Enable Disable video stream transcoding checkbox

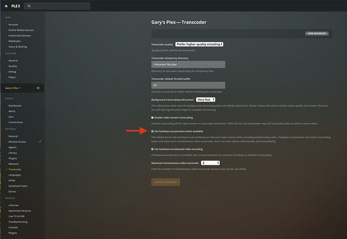tap(152, 117)
